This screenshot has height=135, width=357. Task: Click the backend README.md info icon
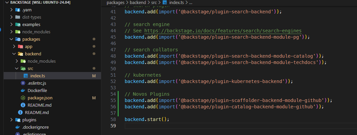pos(23,105)
